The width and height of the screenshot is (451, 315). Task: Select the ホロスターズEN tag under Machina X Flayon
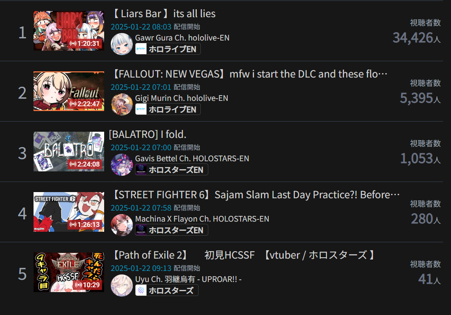click(172, 230)
